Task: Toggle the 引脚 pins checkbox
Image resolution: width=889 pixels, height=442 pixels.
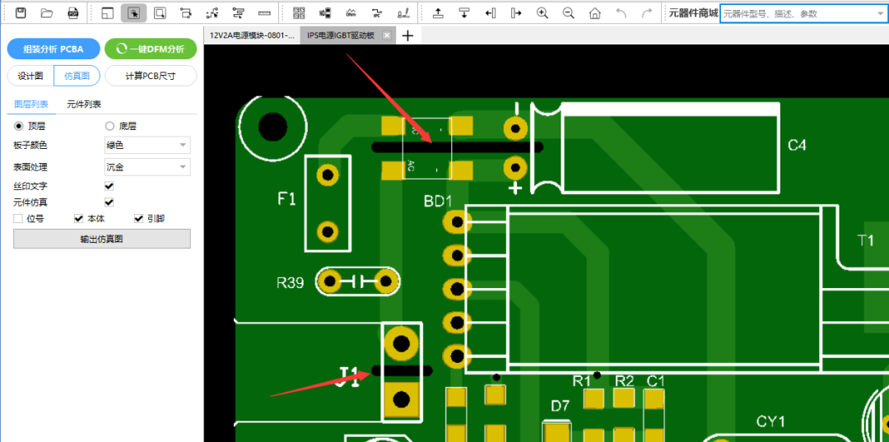Action: [138, 219]
